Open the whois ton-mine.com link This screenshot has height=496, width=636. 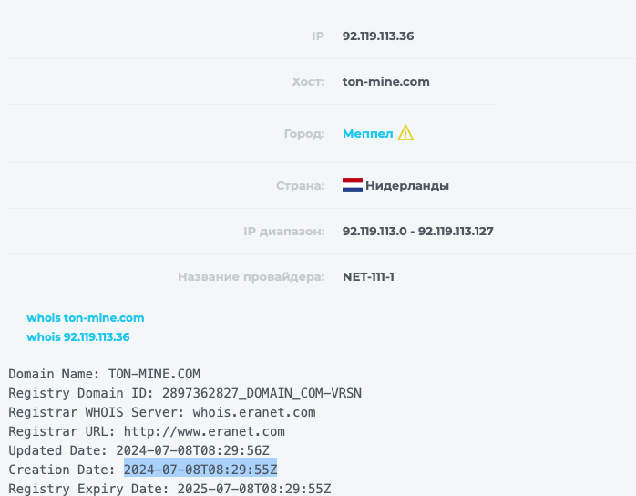point(85,318)
